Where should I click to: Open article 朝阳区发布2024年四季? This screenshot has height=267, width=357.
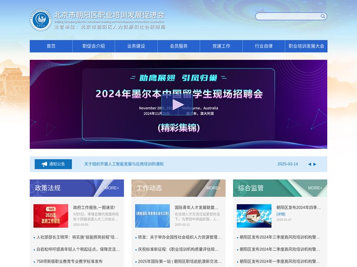(x=298, y=208)
